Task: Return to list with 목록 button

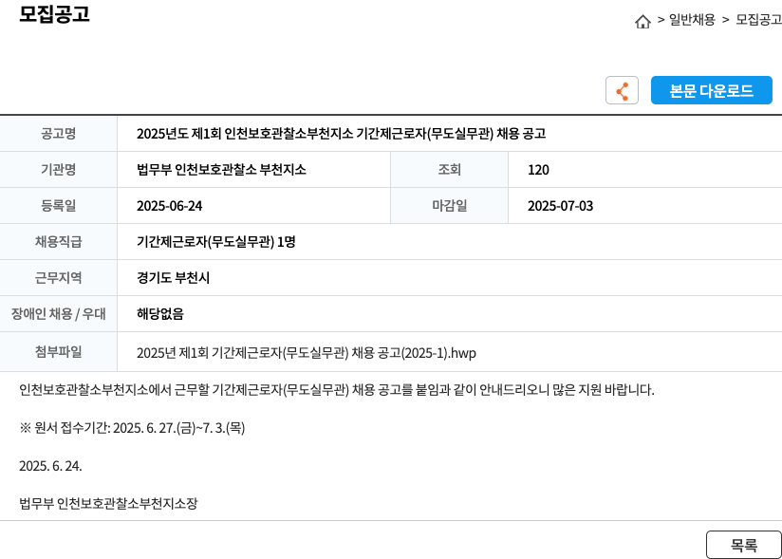Action: pyautogui.click(x=744, y=545)
